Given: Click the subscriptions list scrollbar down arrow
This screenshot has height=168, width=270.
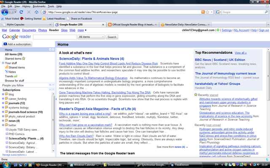Looking at the screenshot, I should 53,151.
